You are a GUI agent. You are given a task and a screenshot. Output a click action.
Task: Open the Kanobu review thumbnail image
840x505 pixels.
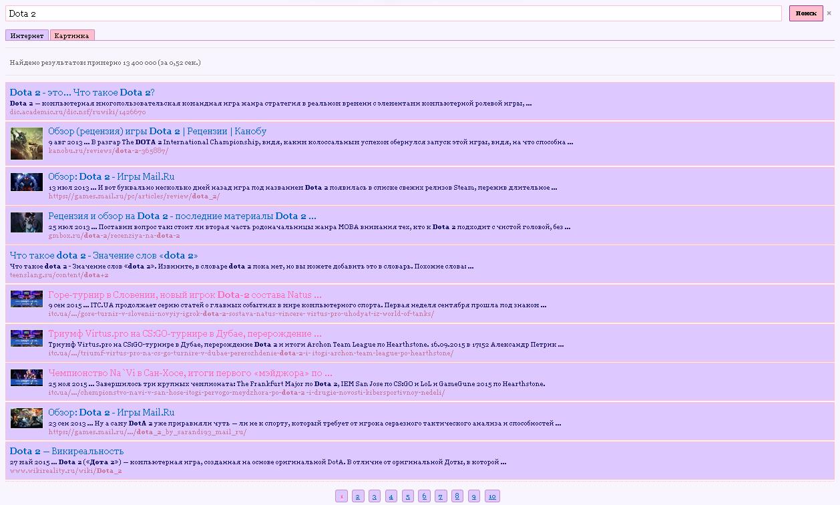pos(27,144)
